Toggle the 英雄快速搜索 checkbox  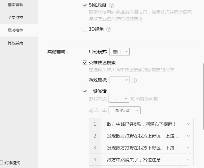tap(85, 63)
